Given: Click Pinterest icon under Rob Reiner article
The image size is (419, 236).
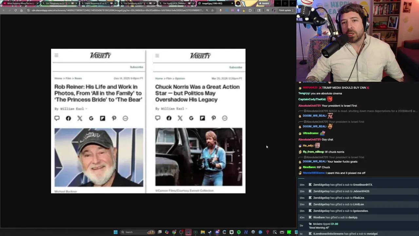Looking at the screenshot, I should point(114,118).
